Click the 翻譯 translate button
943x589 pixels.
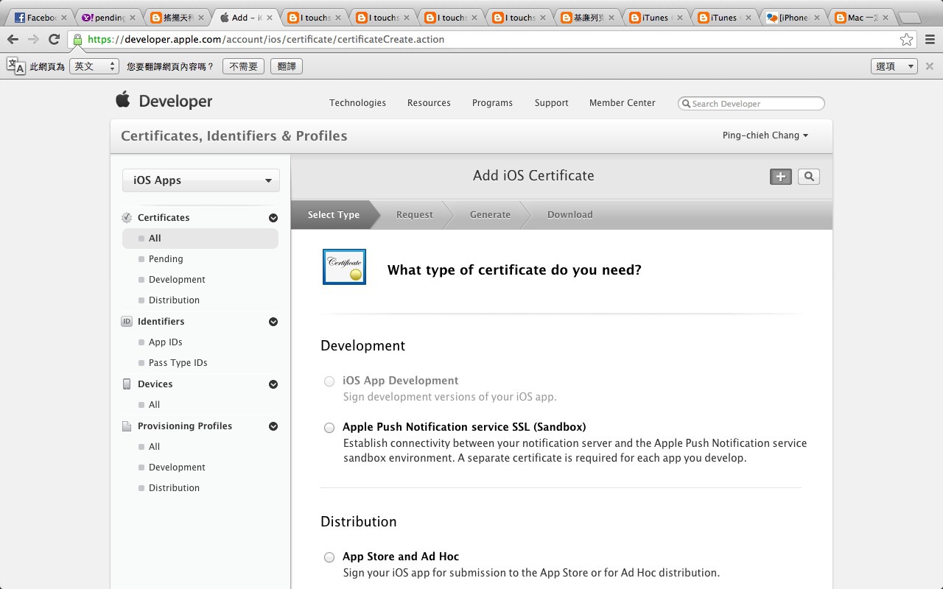pos(287,66)
